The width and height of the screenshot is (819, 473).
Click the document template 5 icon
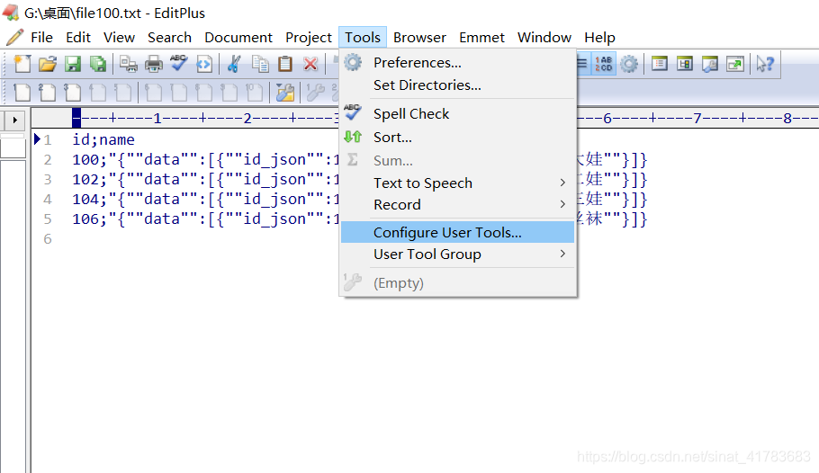[x=123, y=93]
